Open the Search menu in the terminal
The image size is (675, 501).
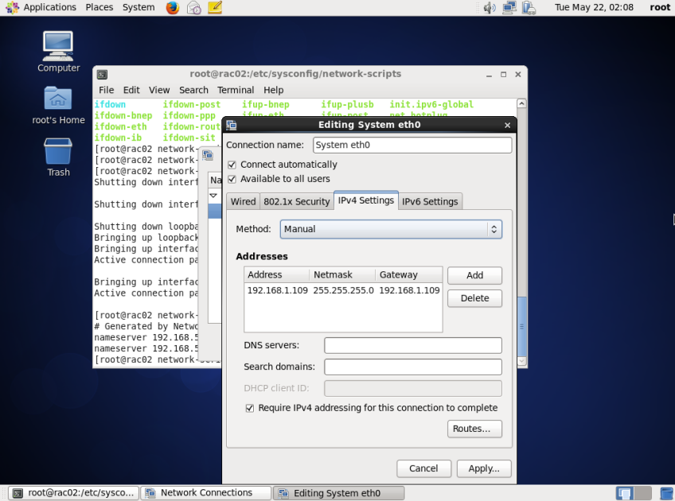click(x=193, y=90)
